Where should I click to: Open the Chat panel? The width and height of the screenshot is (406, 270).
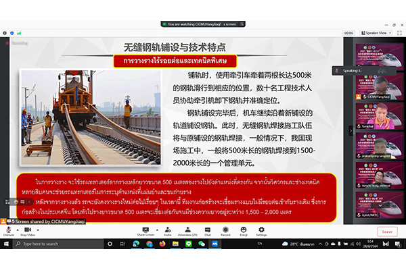(207, 230)
